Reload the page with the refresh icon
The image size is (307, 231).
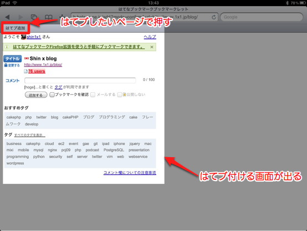(214, 17)
